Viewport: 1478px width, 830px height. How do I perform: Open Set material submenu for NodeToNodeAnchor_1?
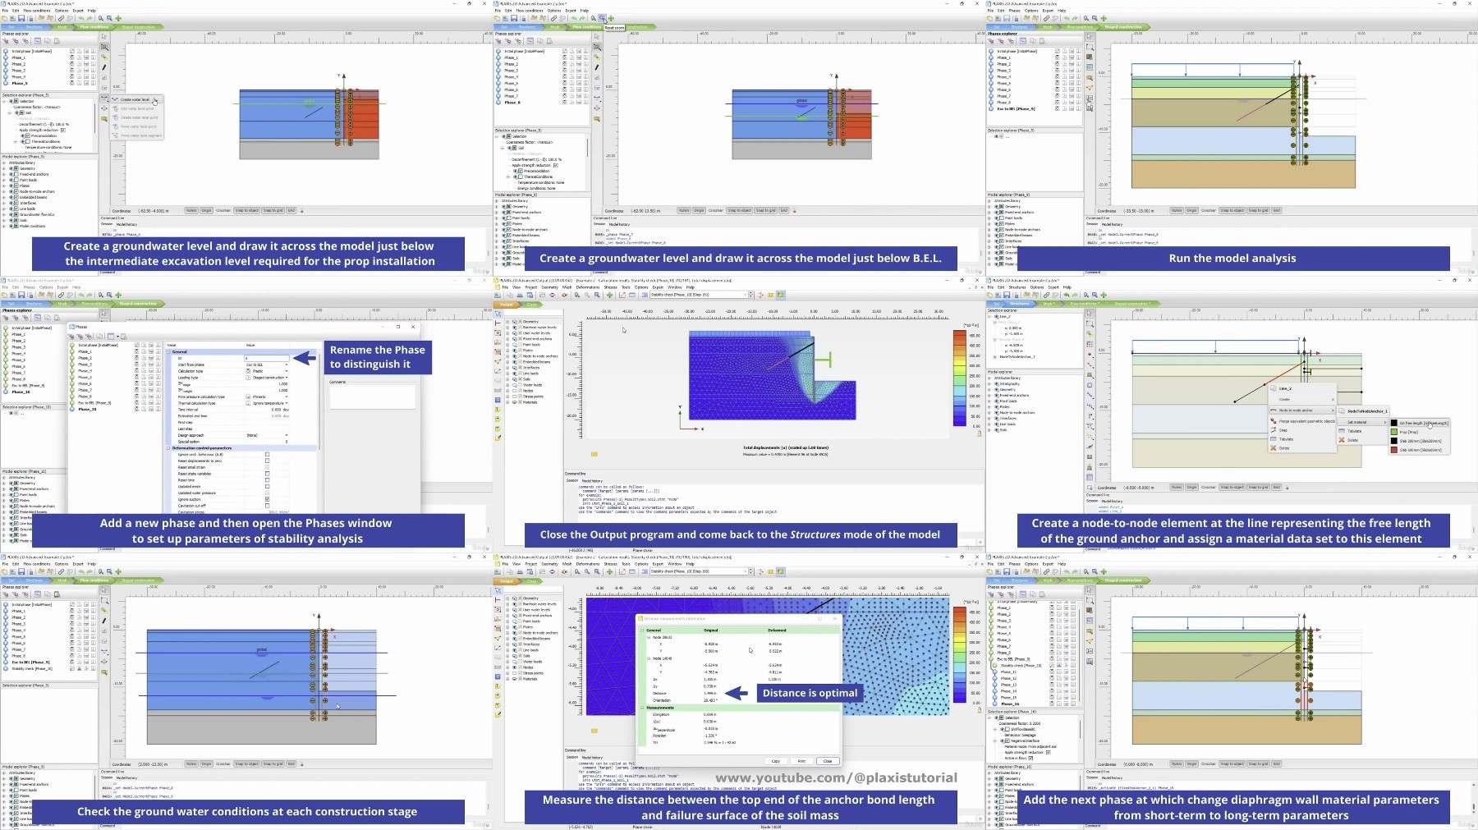pos(1363,422)
